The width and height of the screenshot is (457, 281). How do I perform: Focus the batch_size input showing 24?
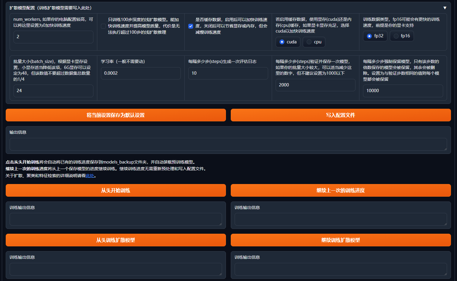click(53, 91)
